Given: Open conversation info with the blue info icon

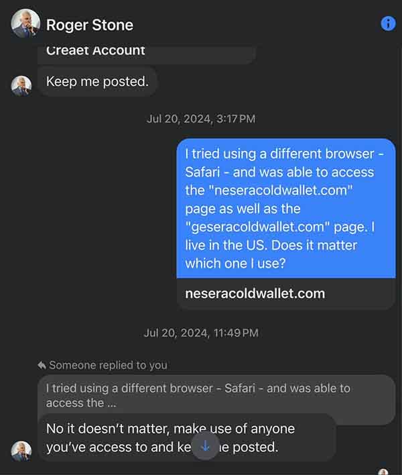Looking at the screenshot, I should [x=388, y=23].
